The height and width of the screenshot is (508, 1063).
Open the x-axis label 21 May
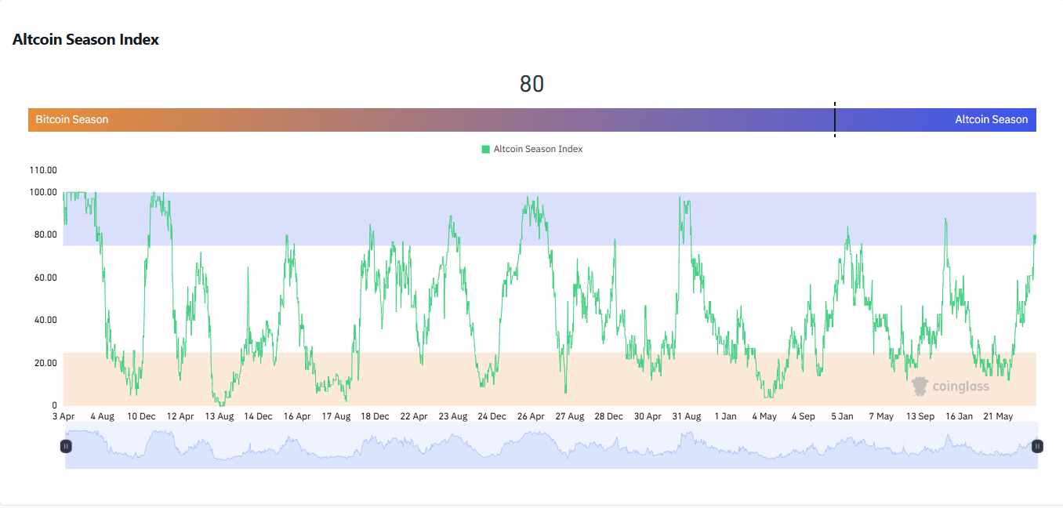point(997,416)
